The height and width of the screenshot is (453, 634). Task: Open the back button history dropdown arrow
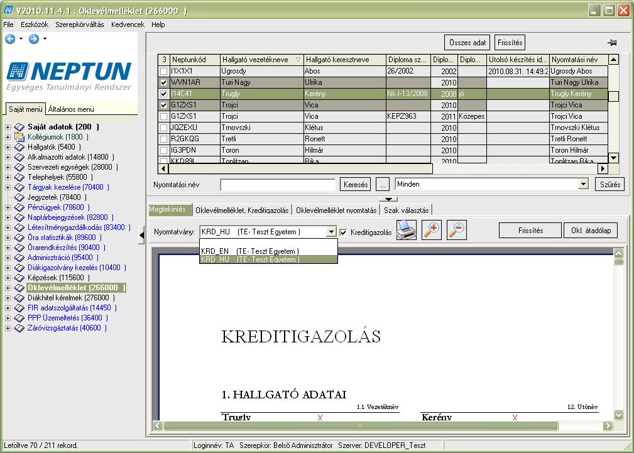(x=21, y=39)
